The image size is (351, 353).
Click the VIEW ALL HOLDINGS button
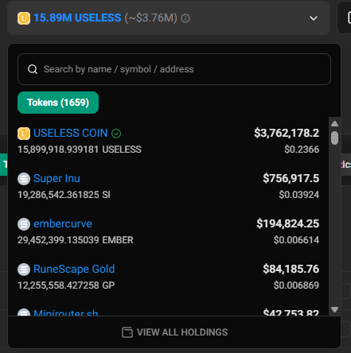(174, 332)
